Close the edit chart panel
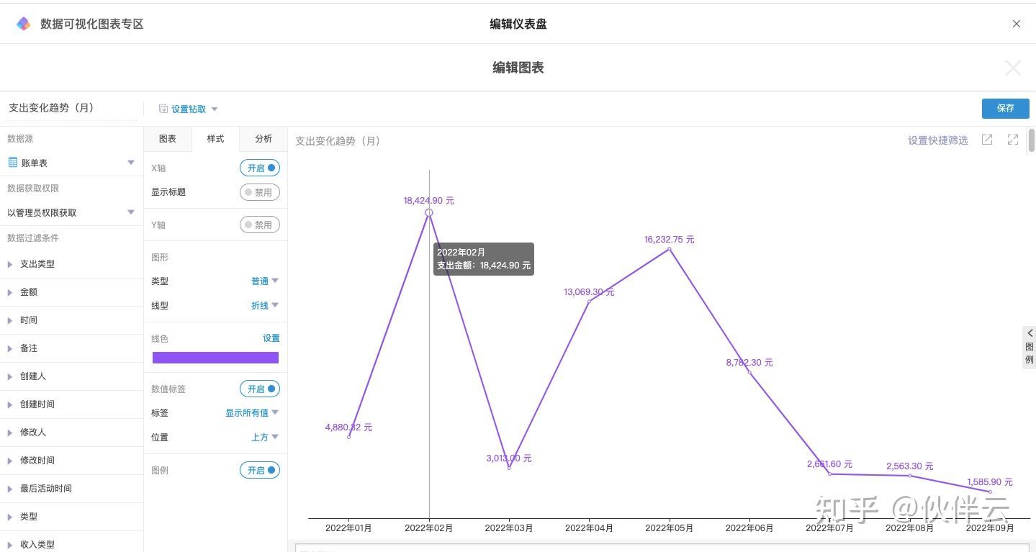The height and width of the screenshot is (552, 1036). (1013, 68)
